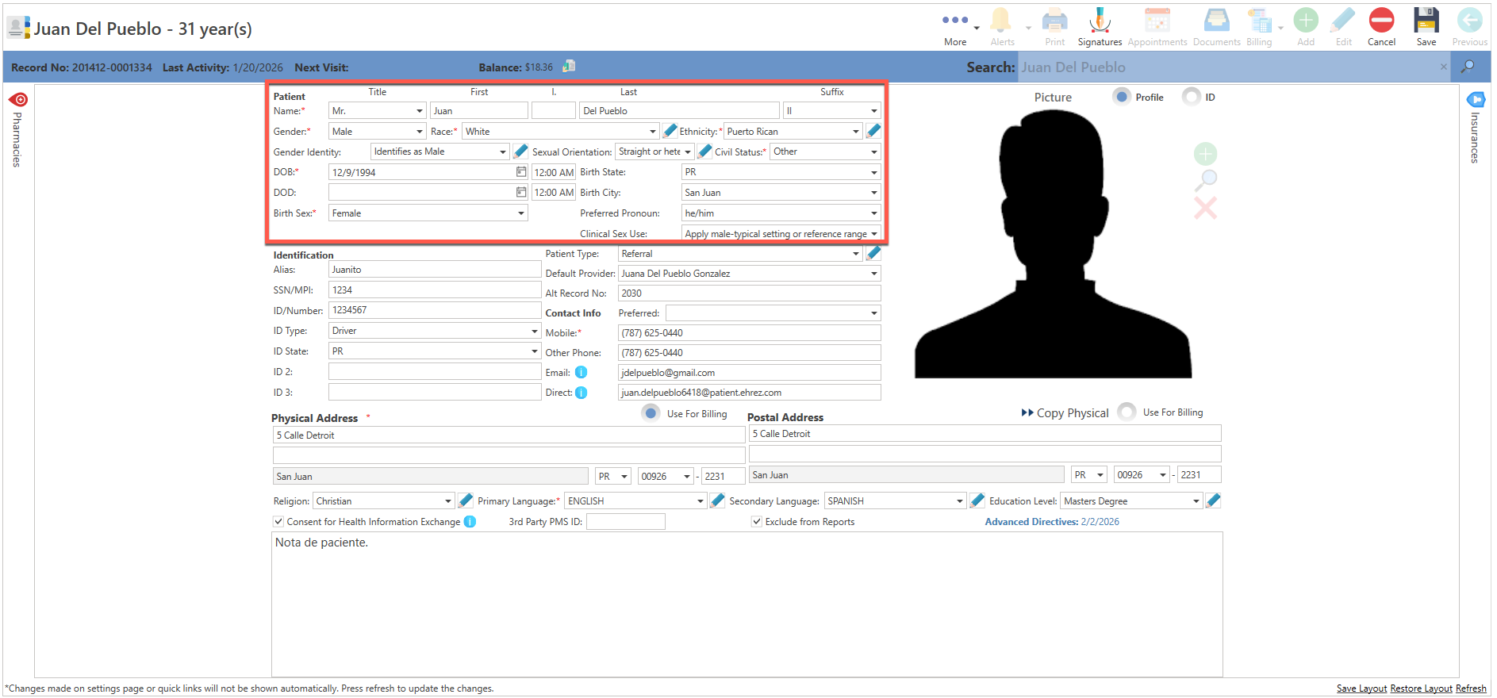Viewport: 1497px width, 698px height.
Task: Click the Refresh link
Action: pyautogui.click(x=1471, y=688)
